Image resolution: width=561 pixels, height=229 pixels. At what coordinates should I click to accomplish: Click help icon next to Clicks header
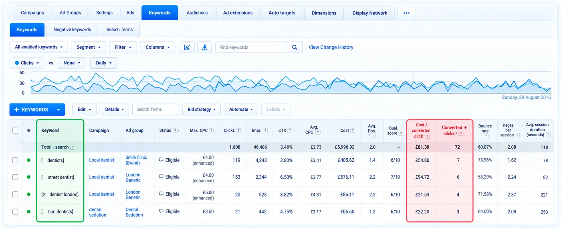(x=238, y=130)
